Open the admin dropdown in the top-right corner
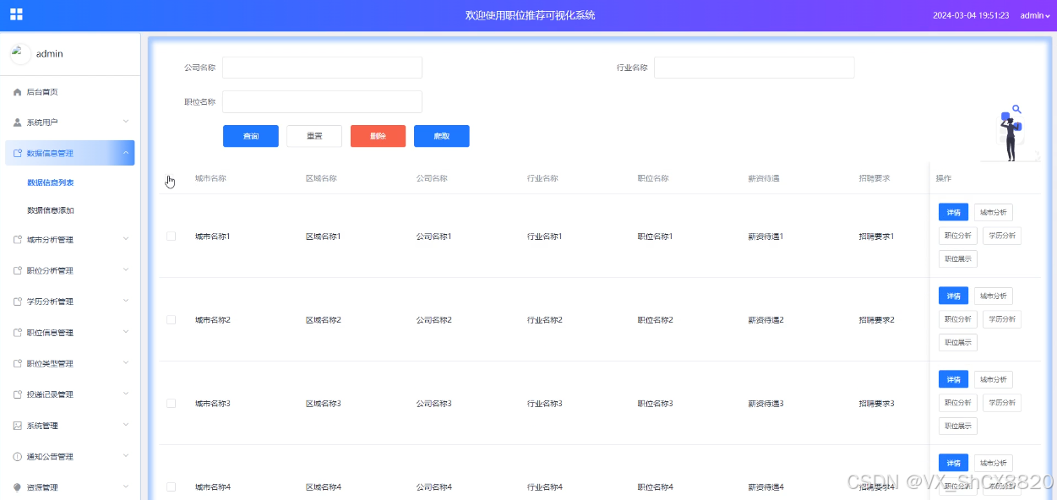The height and width of the screenshot is (500, 1057). [x=1035, y=15]
